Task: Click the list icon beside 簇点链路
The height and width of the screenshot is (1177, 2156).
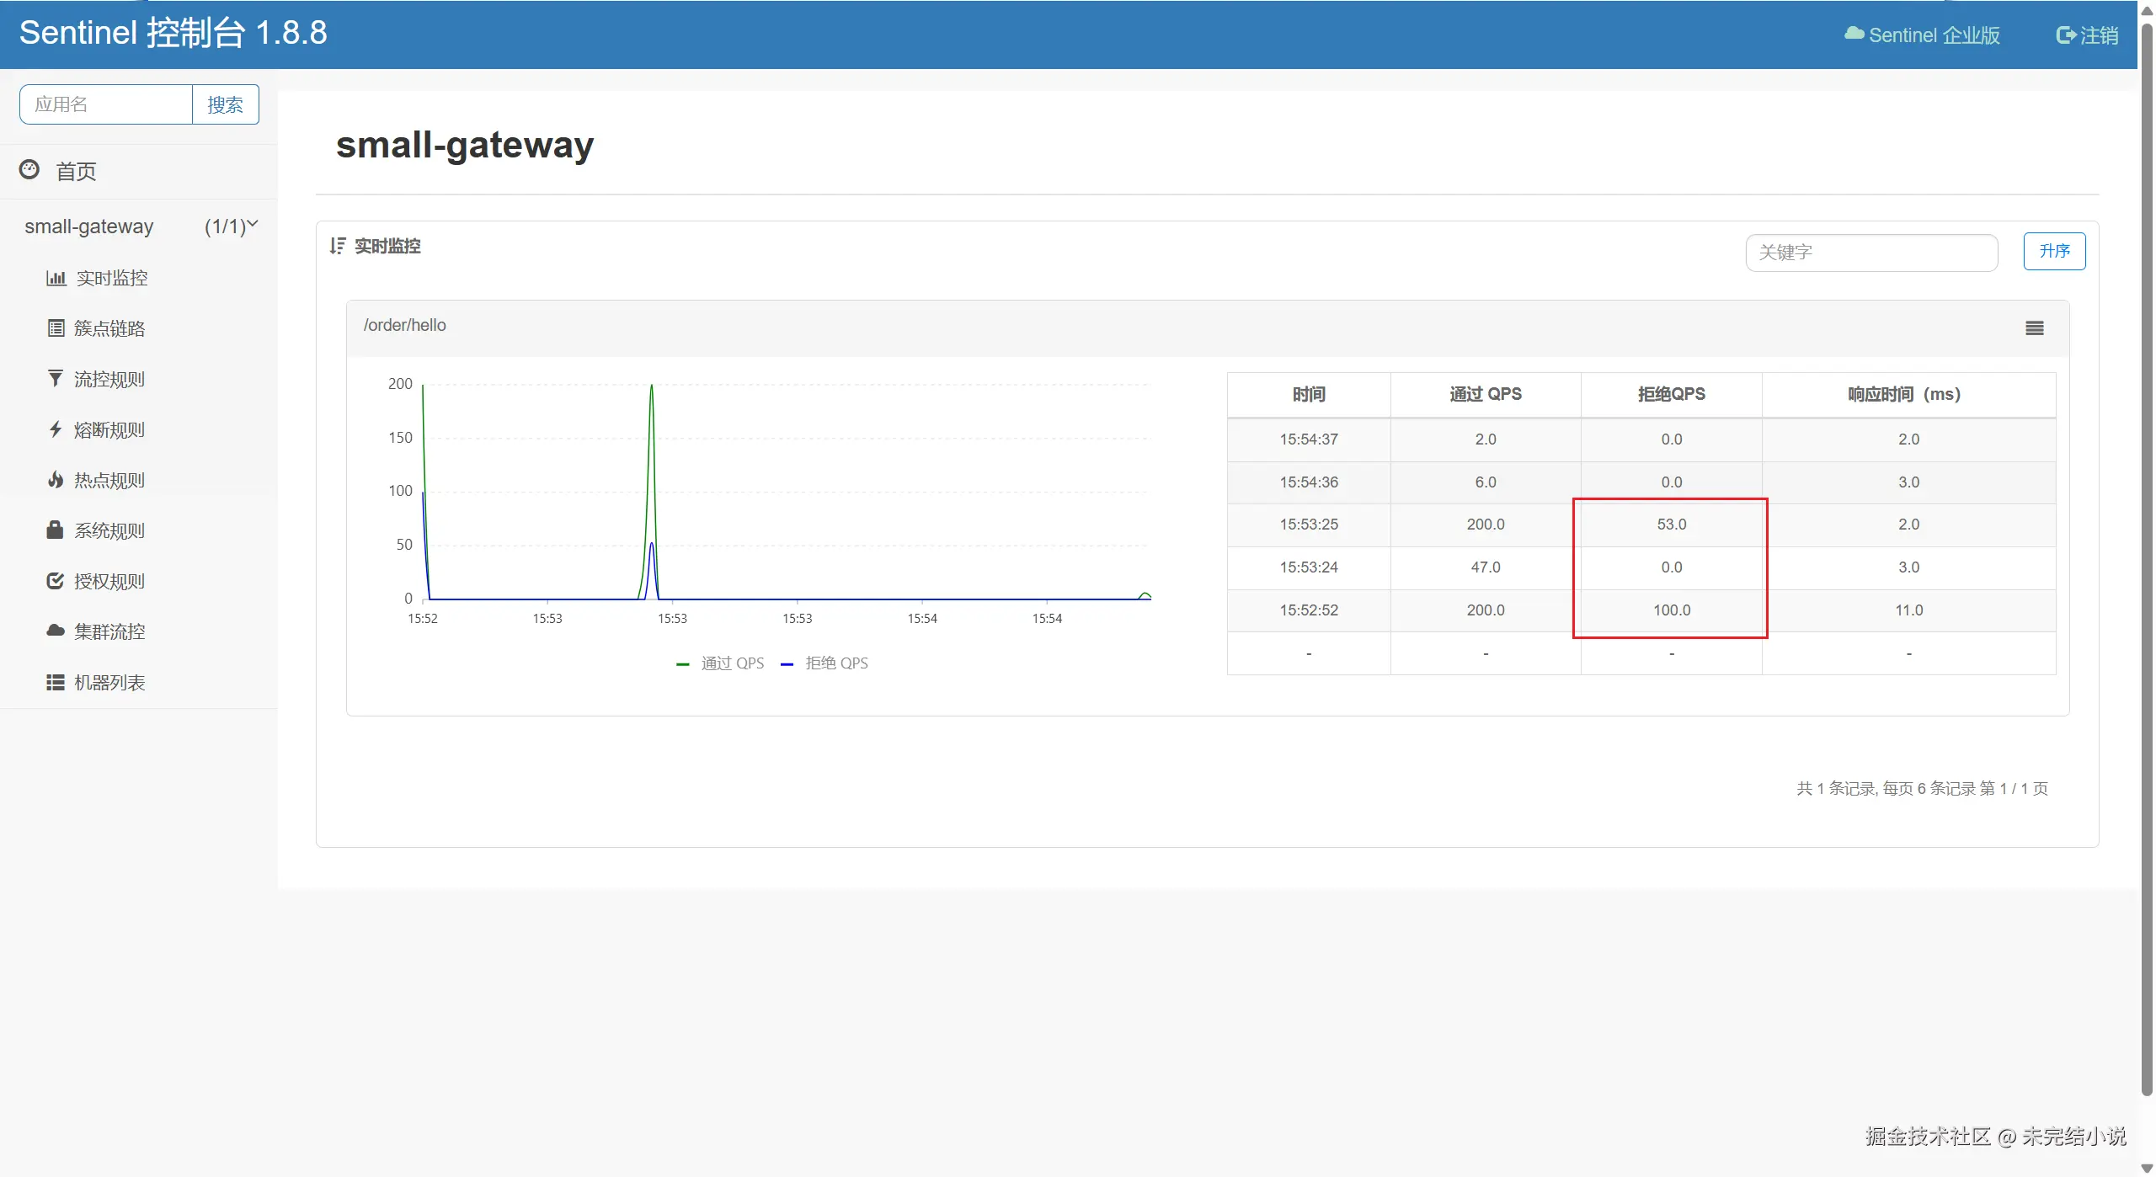Action: coord(56,328)
